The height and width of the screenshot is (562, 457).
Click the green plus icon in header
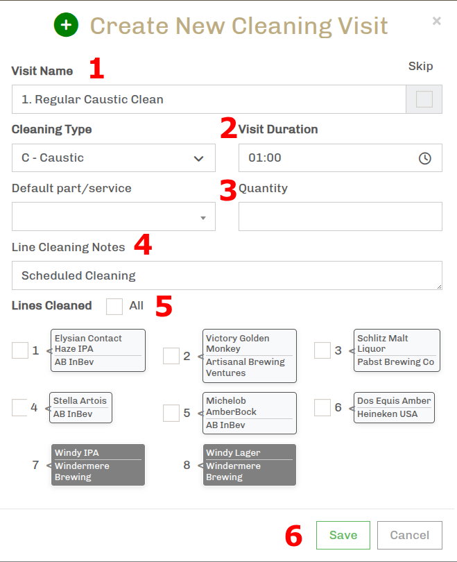(66, 26)
